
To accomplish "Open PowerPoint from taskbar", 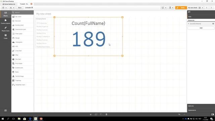I will pos(41,119).
